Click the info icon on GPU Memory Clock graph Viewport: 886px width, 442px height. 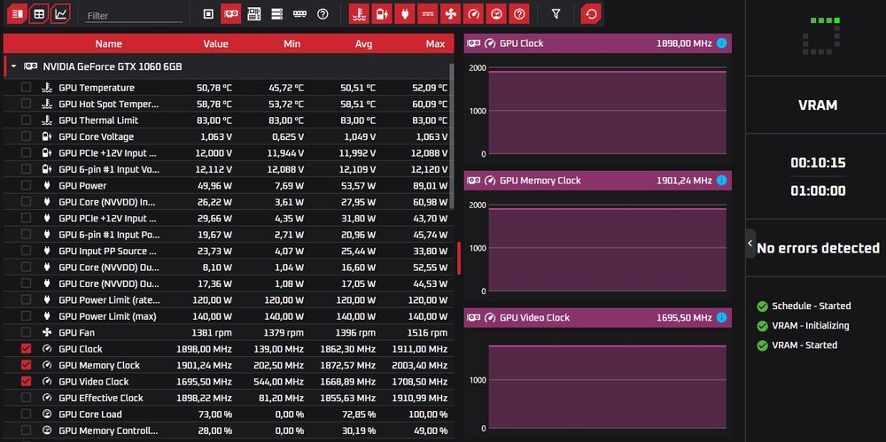tap(721, 181)
